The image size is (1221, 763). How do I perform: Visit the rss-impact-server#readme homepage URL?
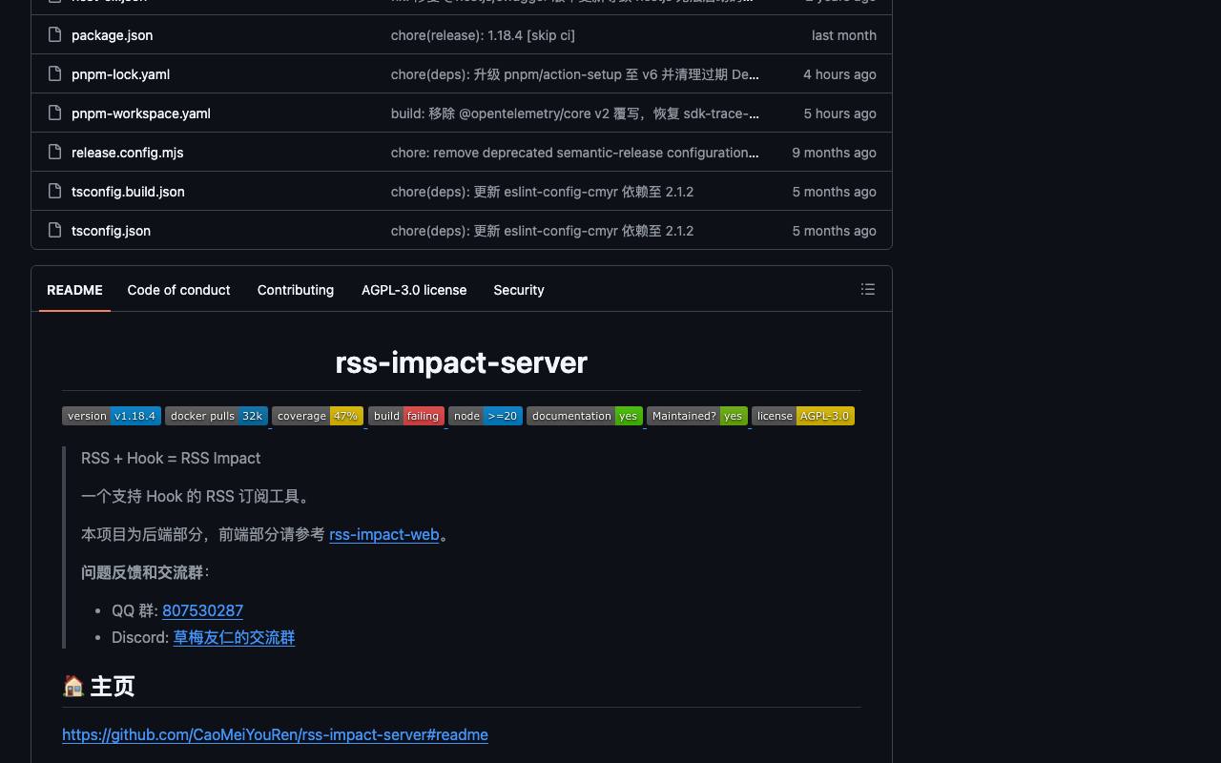(275, 734)
